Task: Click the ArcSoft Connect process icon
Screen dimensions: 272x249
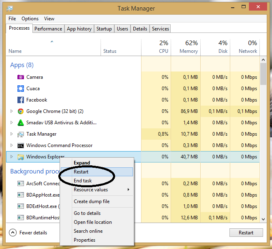Action: pyautogui.click(x=20, y=184)
